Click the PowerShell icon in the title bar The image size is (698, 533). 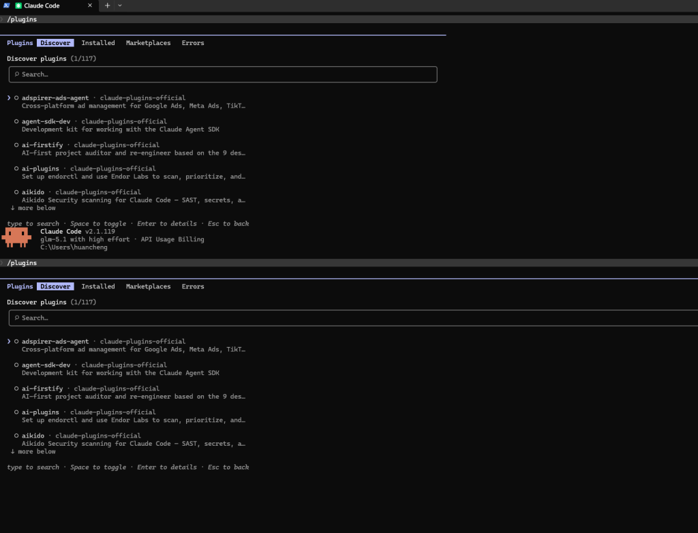pos(6,5)
